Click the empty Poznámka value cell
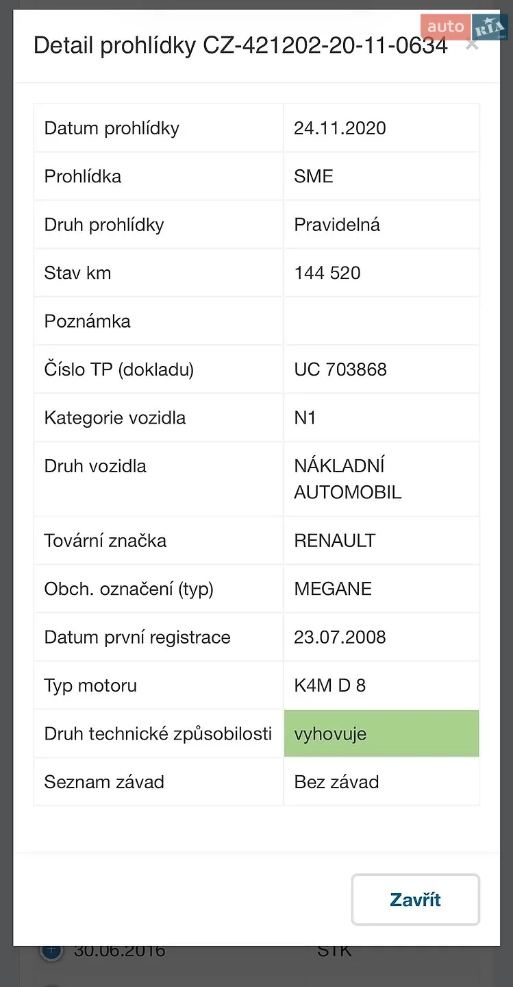513x987 pixels. [x=381, y=321]
